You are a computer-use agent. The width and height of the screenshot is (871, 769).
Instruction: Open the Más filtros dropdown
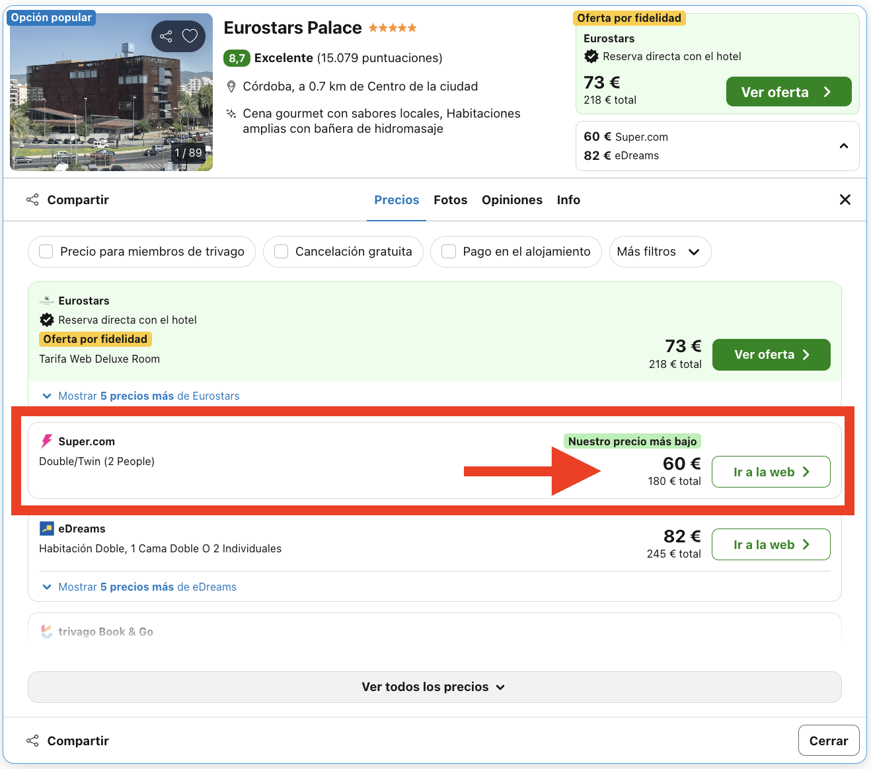pyautogui.click(x=660, y=252)
